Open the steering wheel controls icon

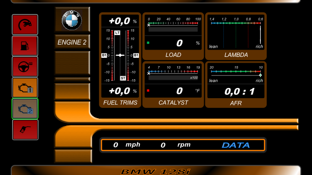click(25, 67)
